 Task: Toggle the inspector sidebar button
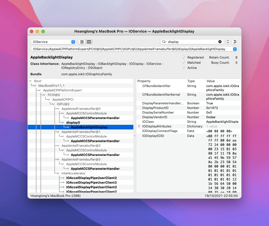pos(235,42)
